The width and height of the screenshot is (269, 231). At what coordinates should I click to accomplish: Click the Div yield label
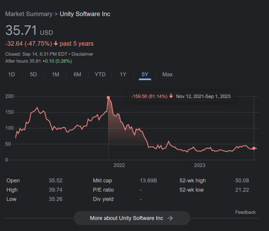point(103,199)
